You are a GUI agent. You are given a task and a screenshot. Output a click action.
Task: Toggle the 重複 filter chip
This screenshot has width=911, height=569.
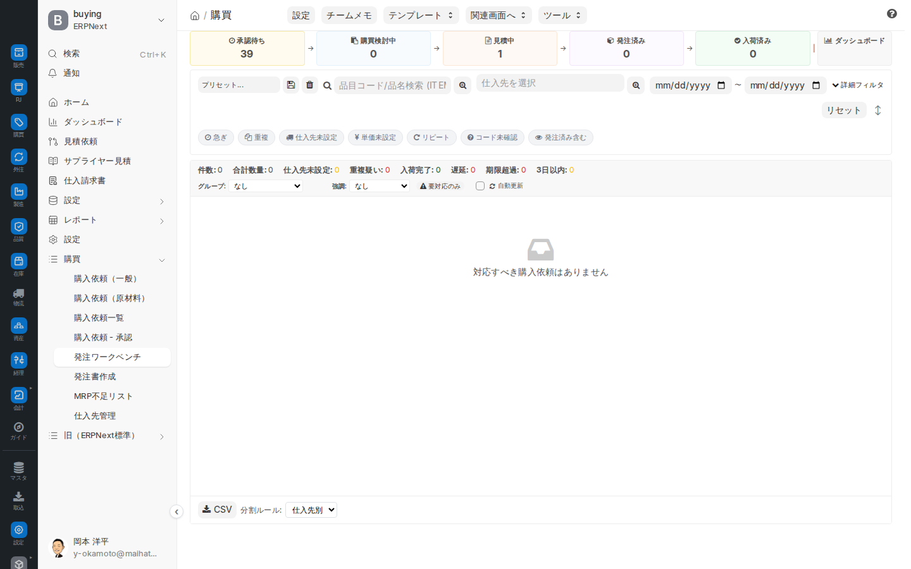click(256, 137)
